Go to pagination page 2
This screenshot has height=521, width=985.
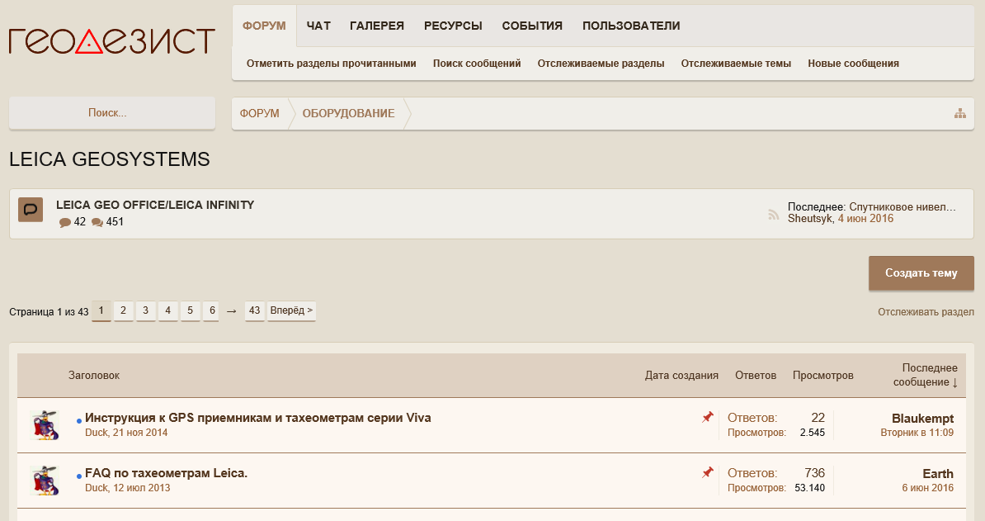click(x=123, y=310)
